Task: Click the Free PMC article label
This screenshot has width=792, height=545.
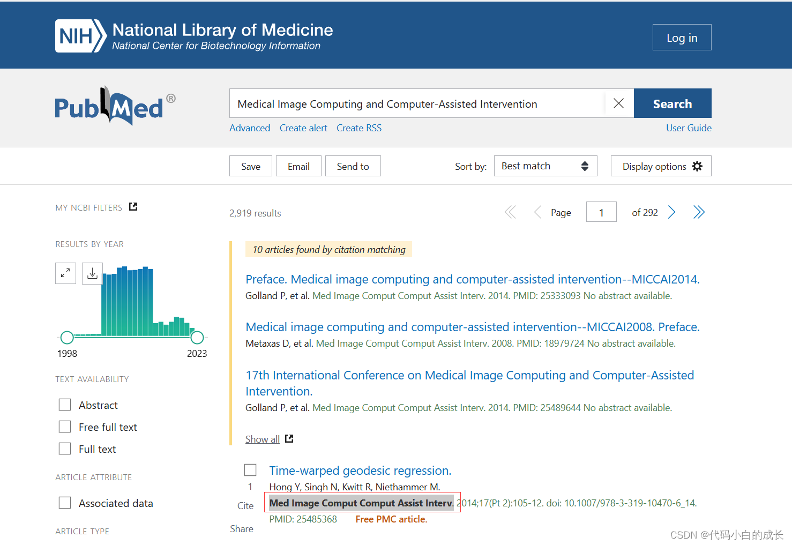Action: point(391,519)
